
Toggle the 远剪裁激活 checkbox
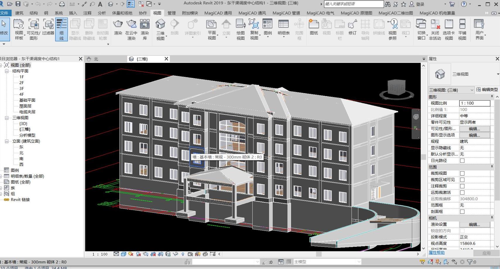coord(462,192)
